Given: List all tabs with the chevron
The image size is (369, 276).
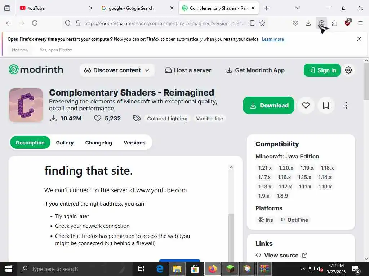Looking at the screenshot, I should pyautogui.click(x=298, y=8).
